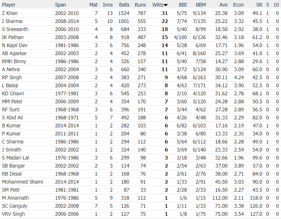Screen dimensions: 281x219
Task: Click S Sreesanth's wickets value 18
Action: tap(165, 29)
